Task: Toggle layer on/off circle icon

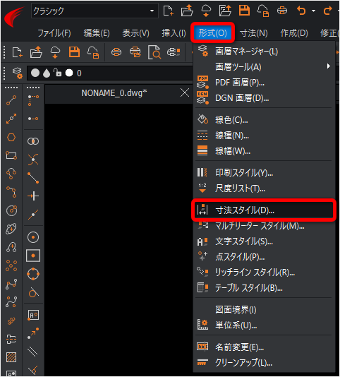Action: pyautogui.click(x=35, y=73)
